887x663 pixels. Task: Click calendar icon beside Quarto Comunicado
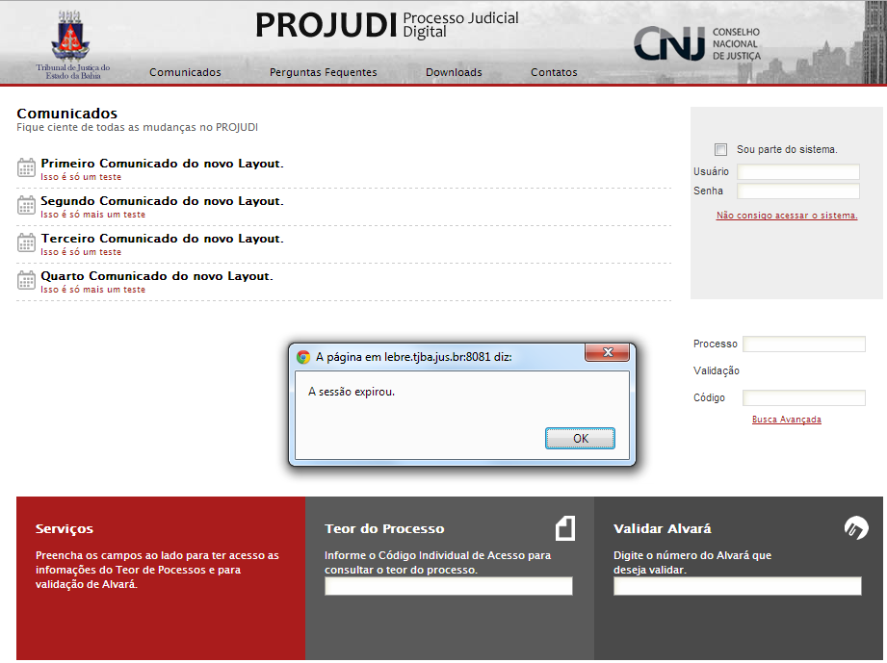[x=26, y=280]
